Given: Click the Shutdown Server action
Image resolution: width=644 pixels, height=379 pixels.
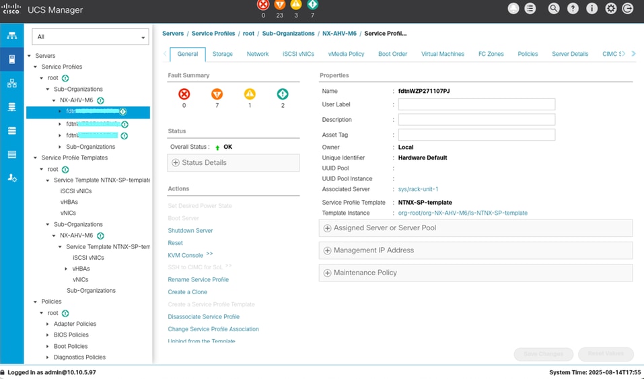Looking at the screenshot, I should 190,231.
